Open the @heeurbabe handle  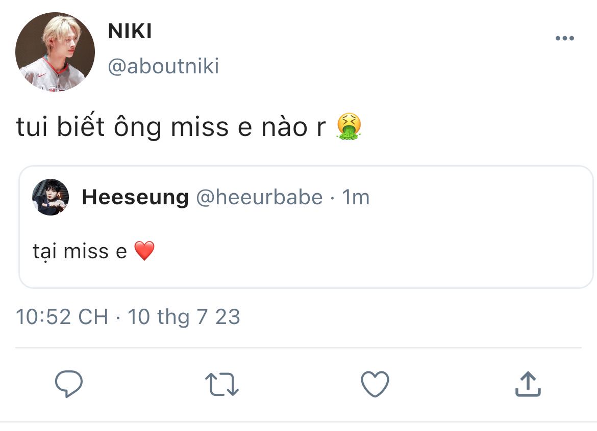point(259,198)
